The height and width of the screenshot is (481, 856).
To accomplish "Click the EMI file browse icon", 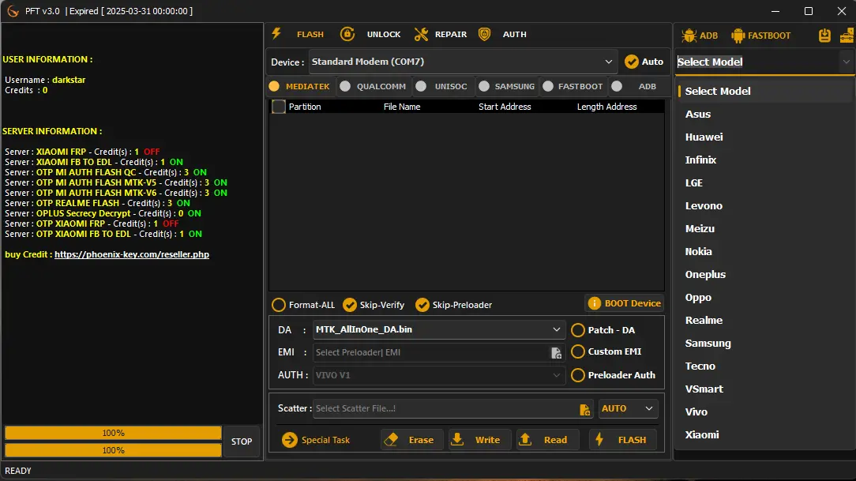I will coord(556,353).
